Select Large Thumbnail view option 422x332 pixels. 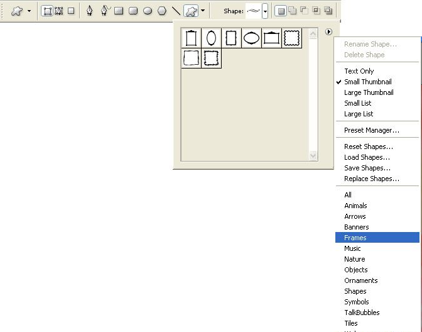tap(369, 92)
